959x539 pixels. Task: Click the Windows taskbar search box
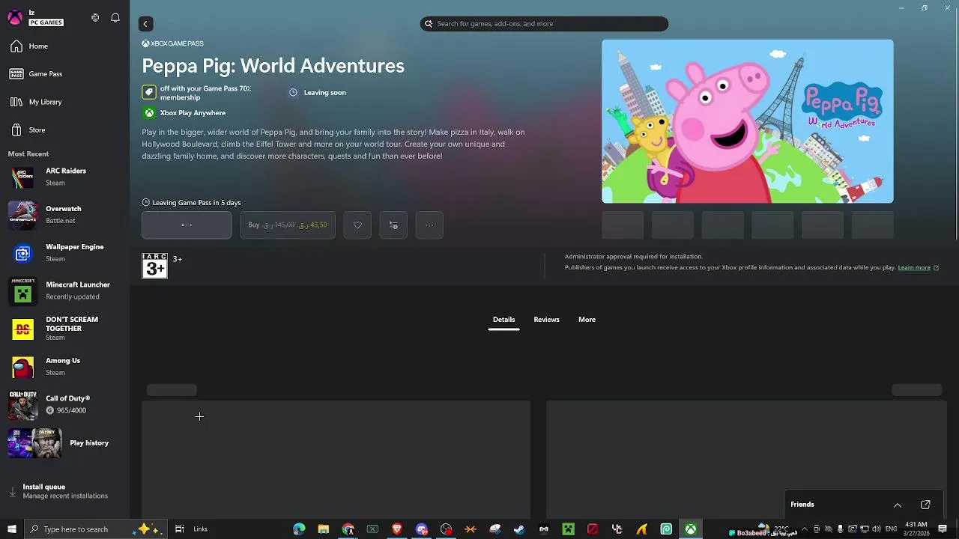(x=95, y=529)
